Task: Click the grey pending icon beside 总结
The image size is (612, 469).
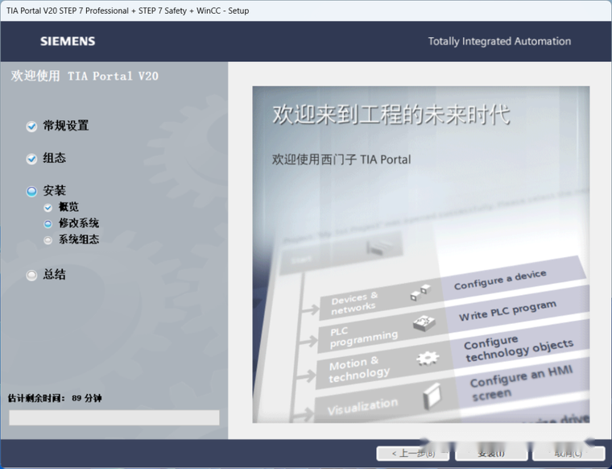Action: click(x=31, y=276)
